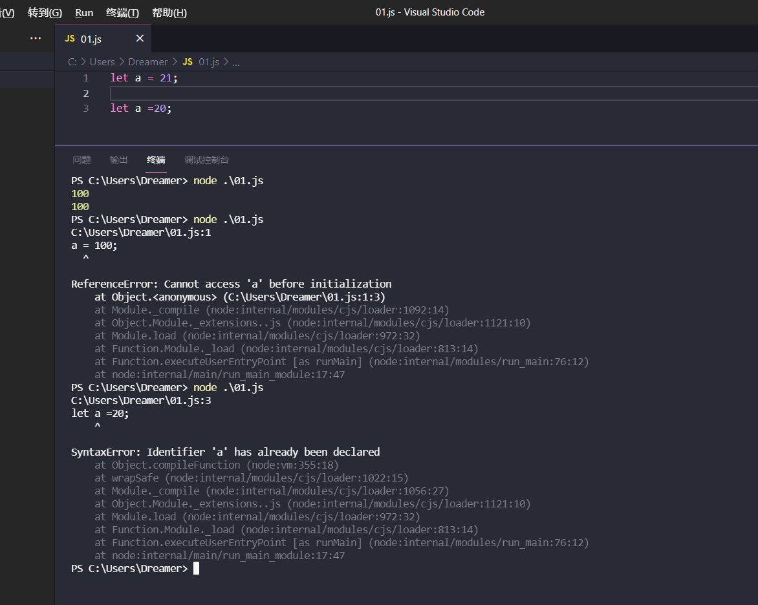The width and height of the screenshot is (758, 605).
Task: Click line number 2 in the gutter
Action: 85,93
